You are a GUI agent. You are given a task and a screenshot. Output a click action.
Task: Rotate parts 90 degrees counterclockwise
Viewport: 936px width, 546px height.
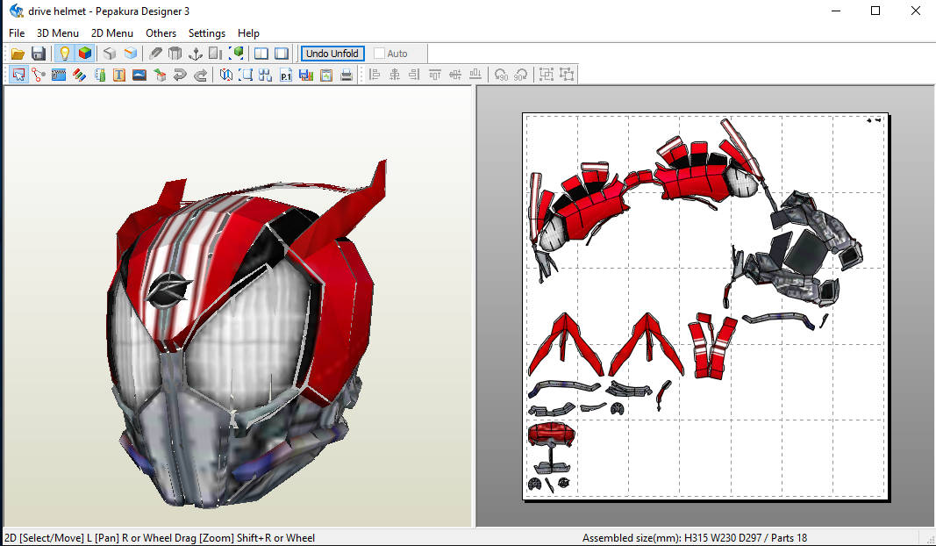coord(501,75)
